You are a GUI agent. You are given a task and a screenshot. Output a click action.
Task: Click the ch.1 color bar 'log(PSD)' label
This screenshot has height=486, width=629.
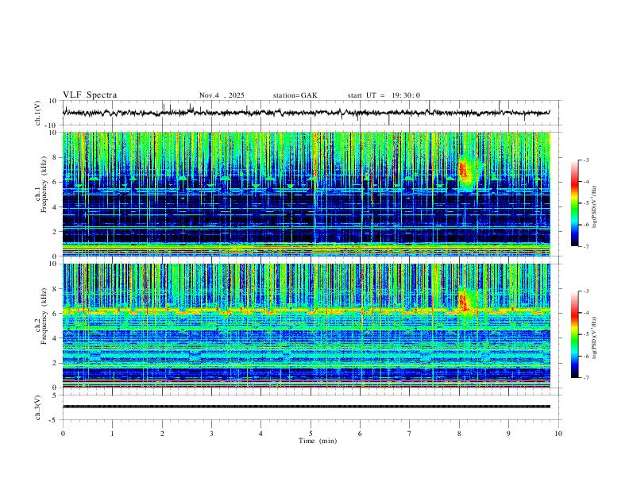pyautogui.click(x=595, y=207)
